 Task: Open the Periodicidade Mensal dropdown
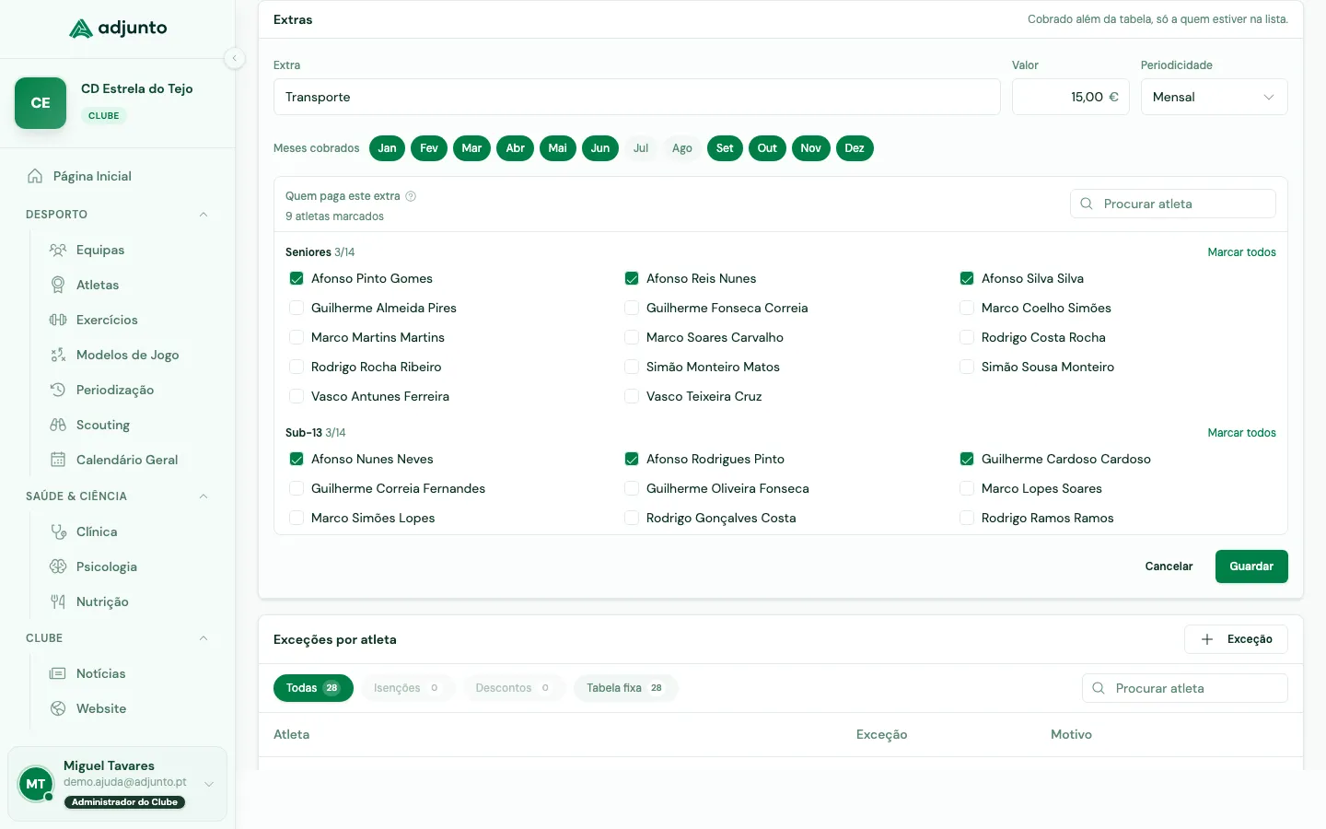click(x=1214, y=97)
